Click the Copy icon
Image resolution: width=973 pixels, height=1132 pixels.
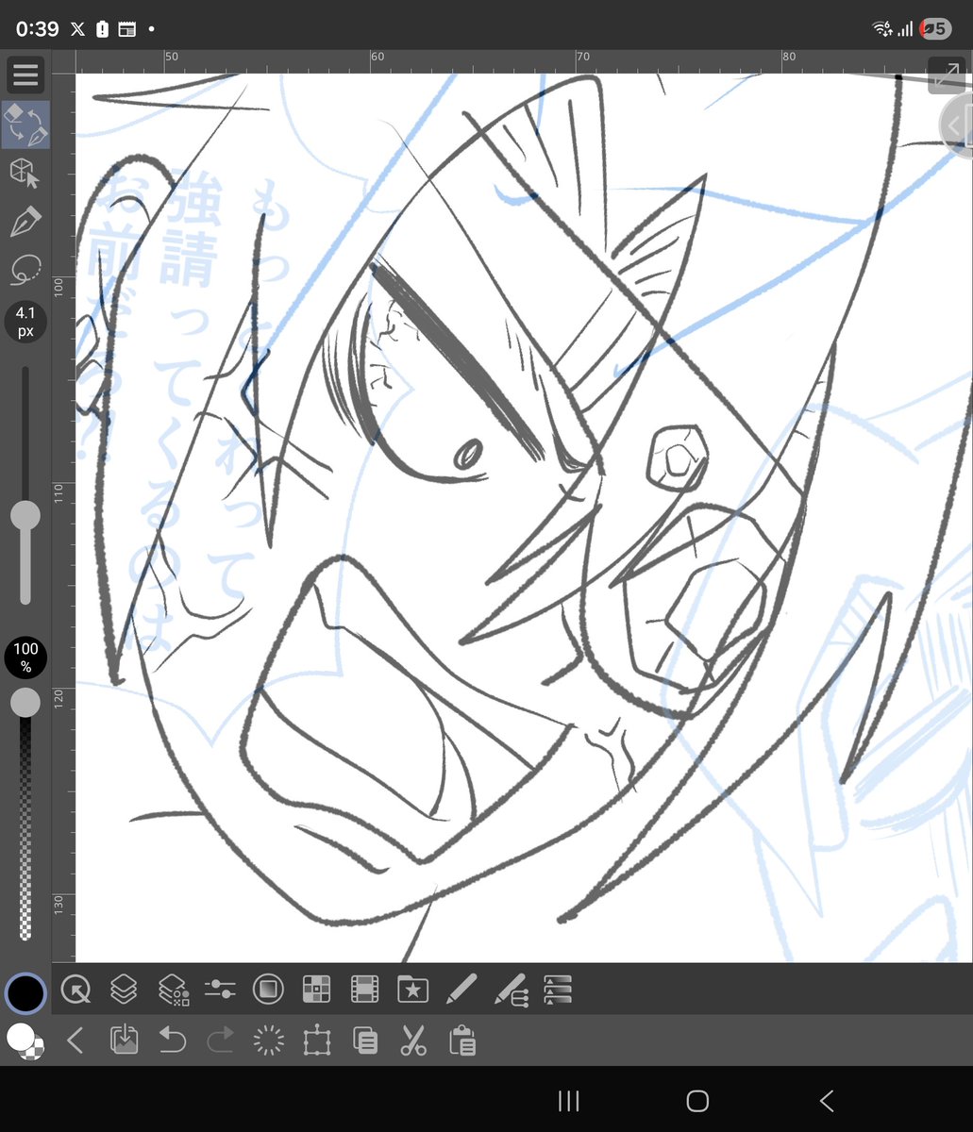364,1040
